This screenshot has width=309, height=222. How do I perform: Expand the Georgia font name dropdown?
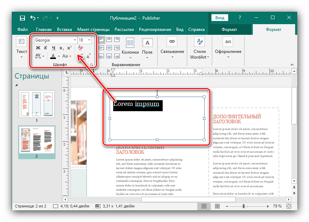[75, 40]
